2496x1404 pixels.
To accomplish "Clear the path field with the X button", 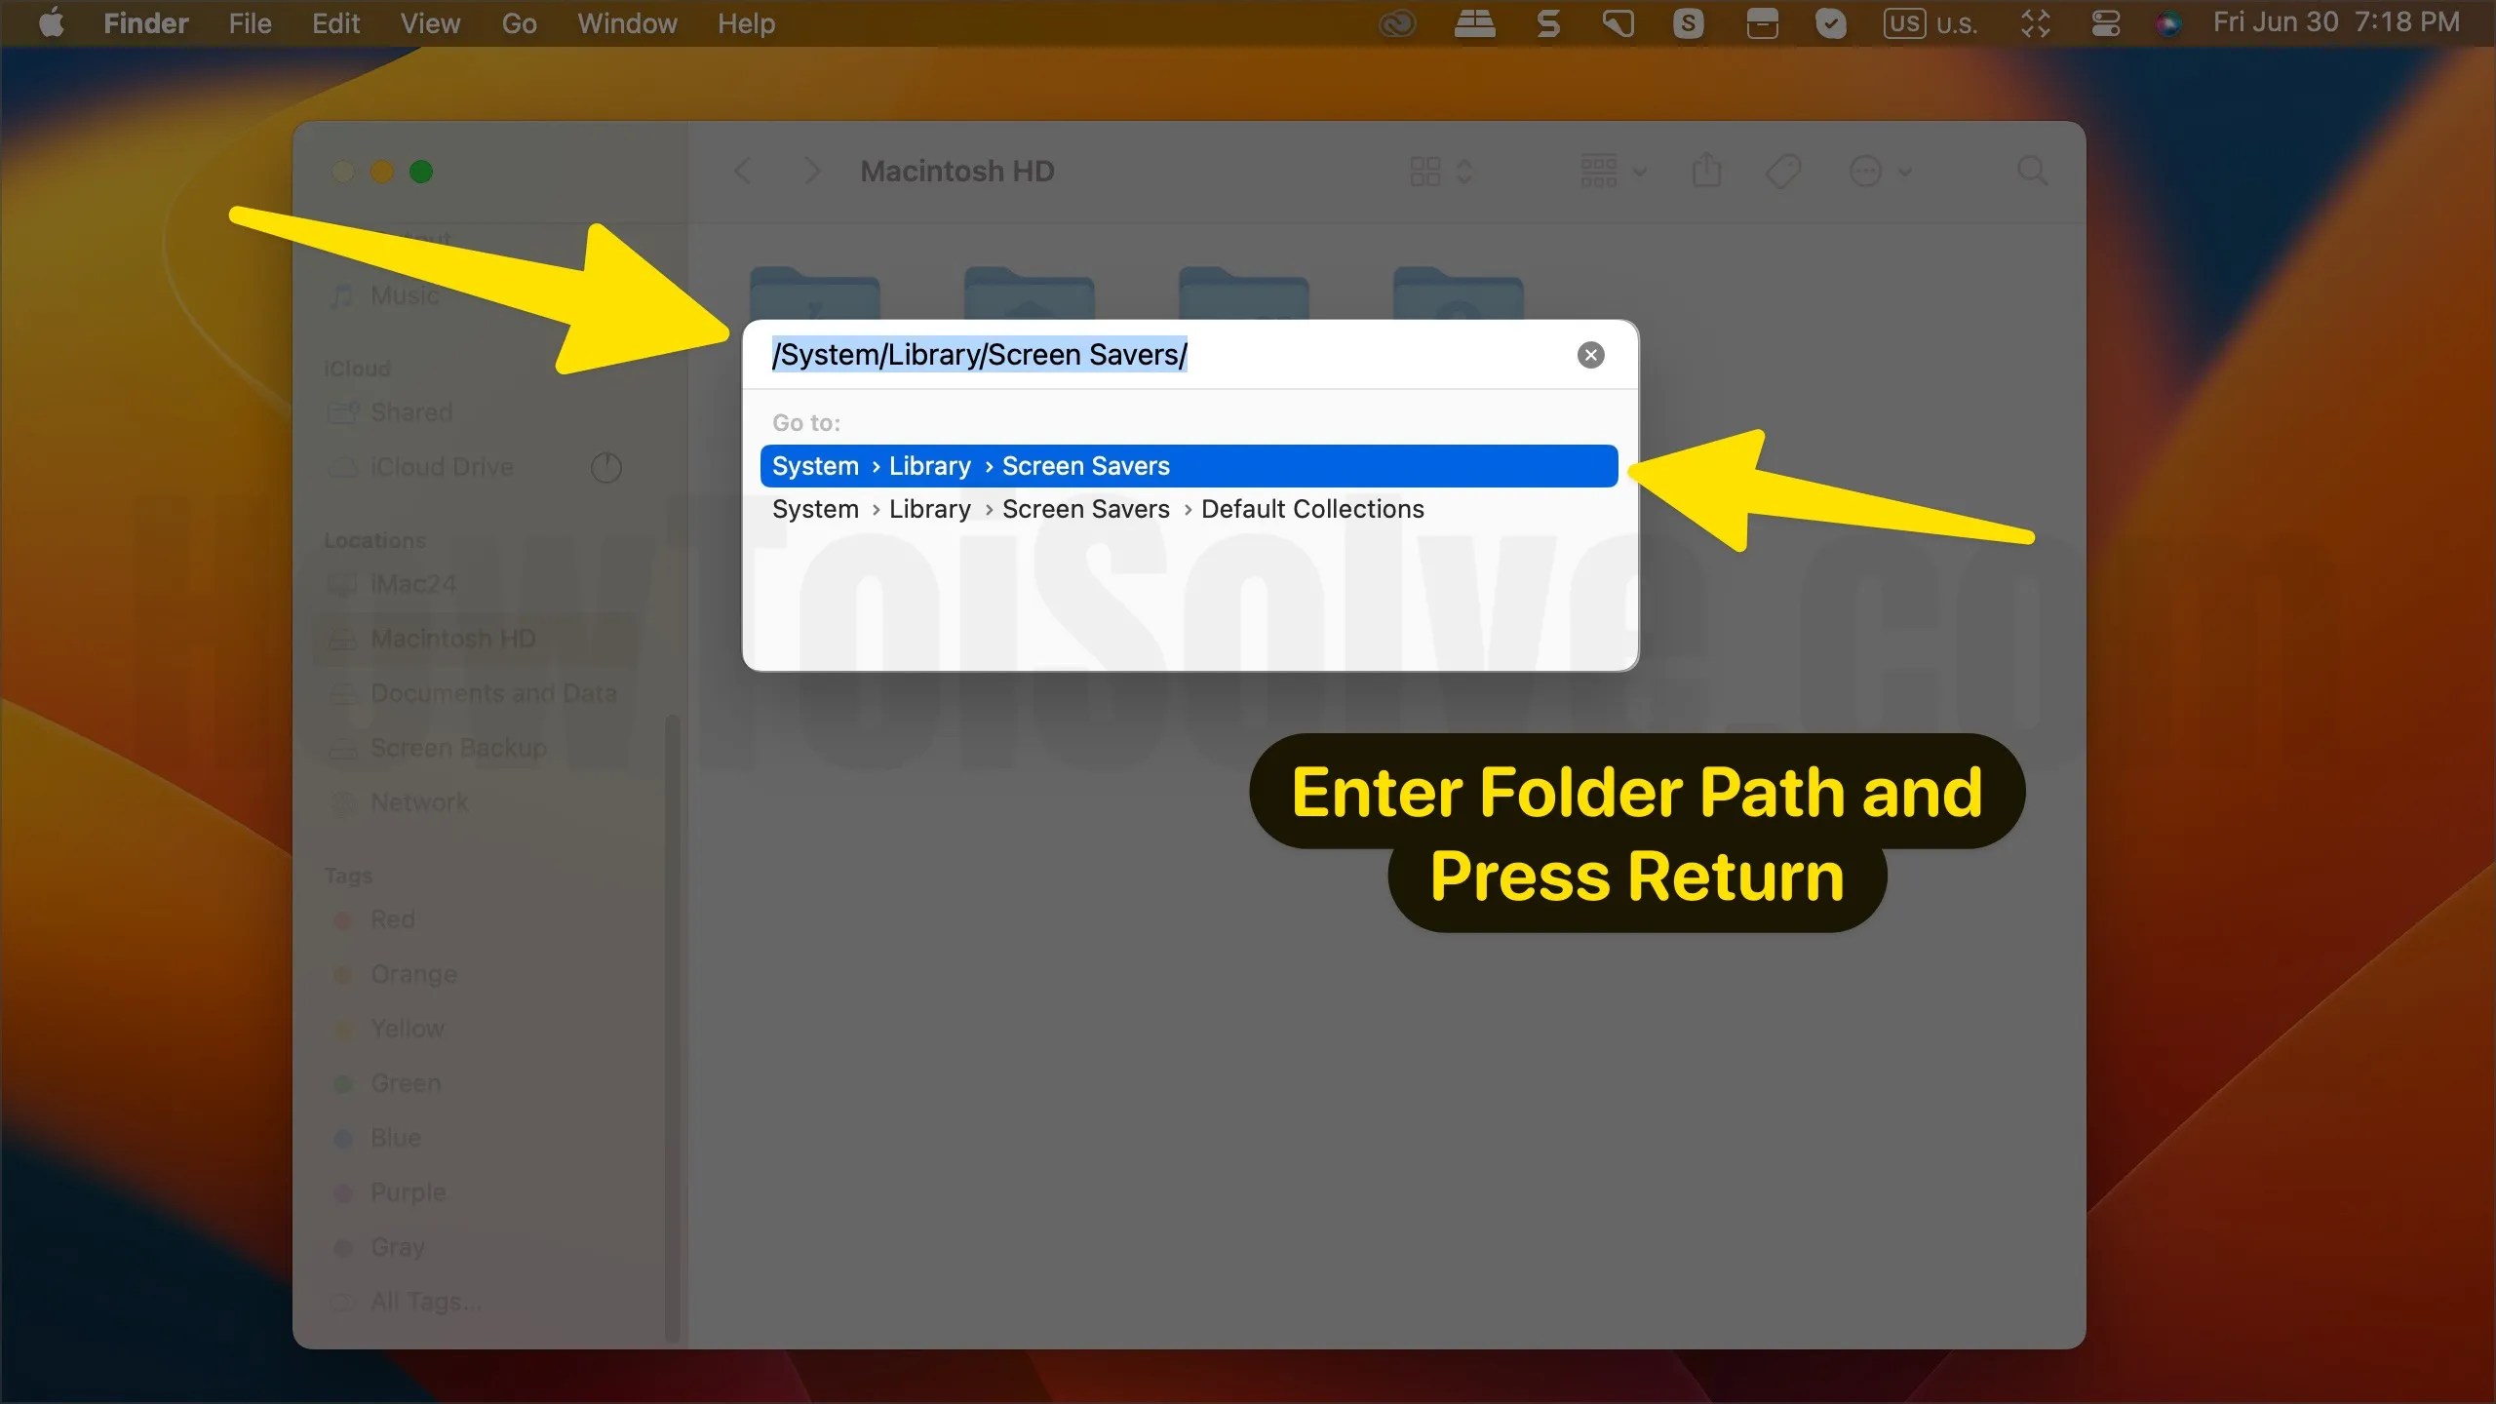I will 1590,354.
